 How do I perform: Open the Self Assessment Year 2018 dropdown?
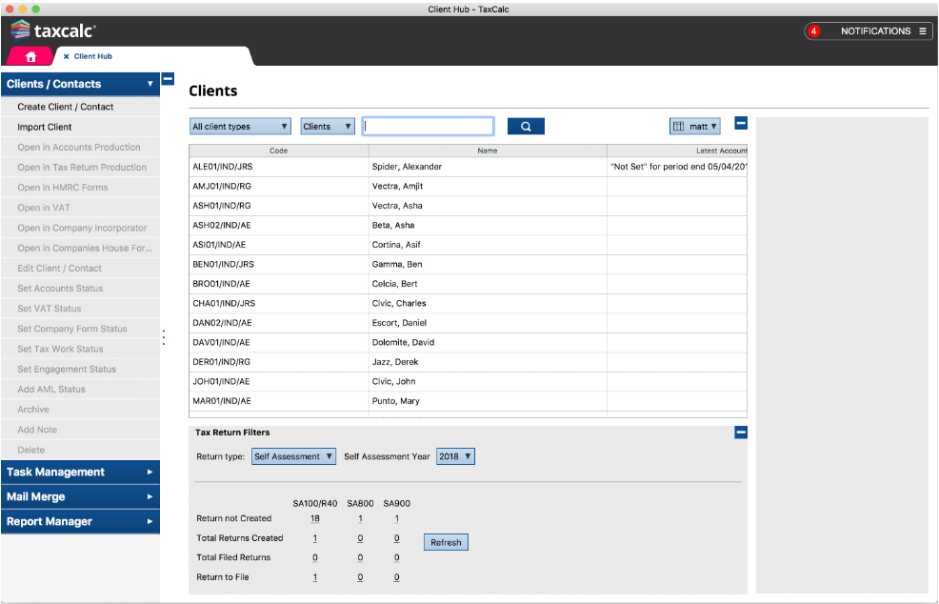click(x=455, y=456)
